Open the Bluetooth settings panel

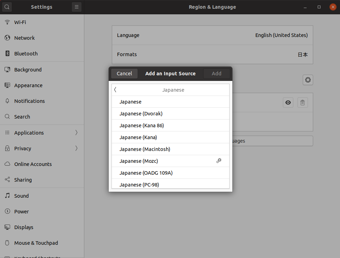[42, 53]
